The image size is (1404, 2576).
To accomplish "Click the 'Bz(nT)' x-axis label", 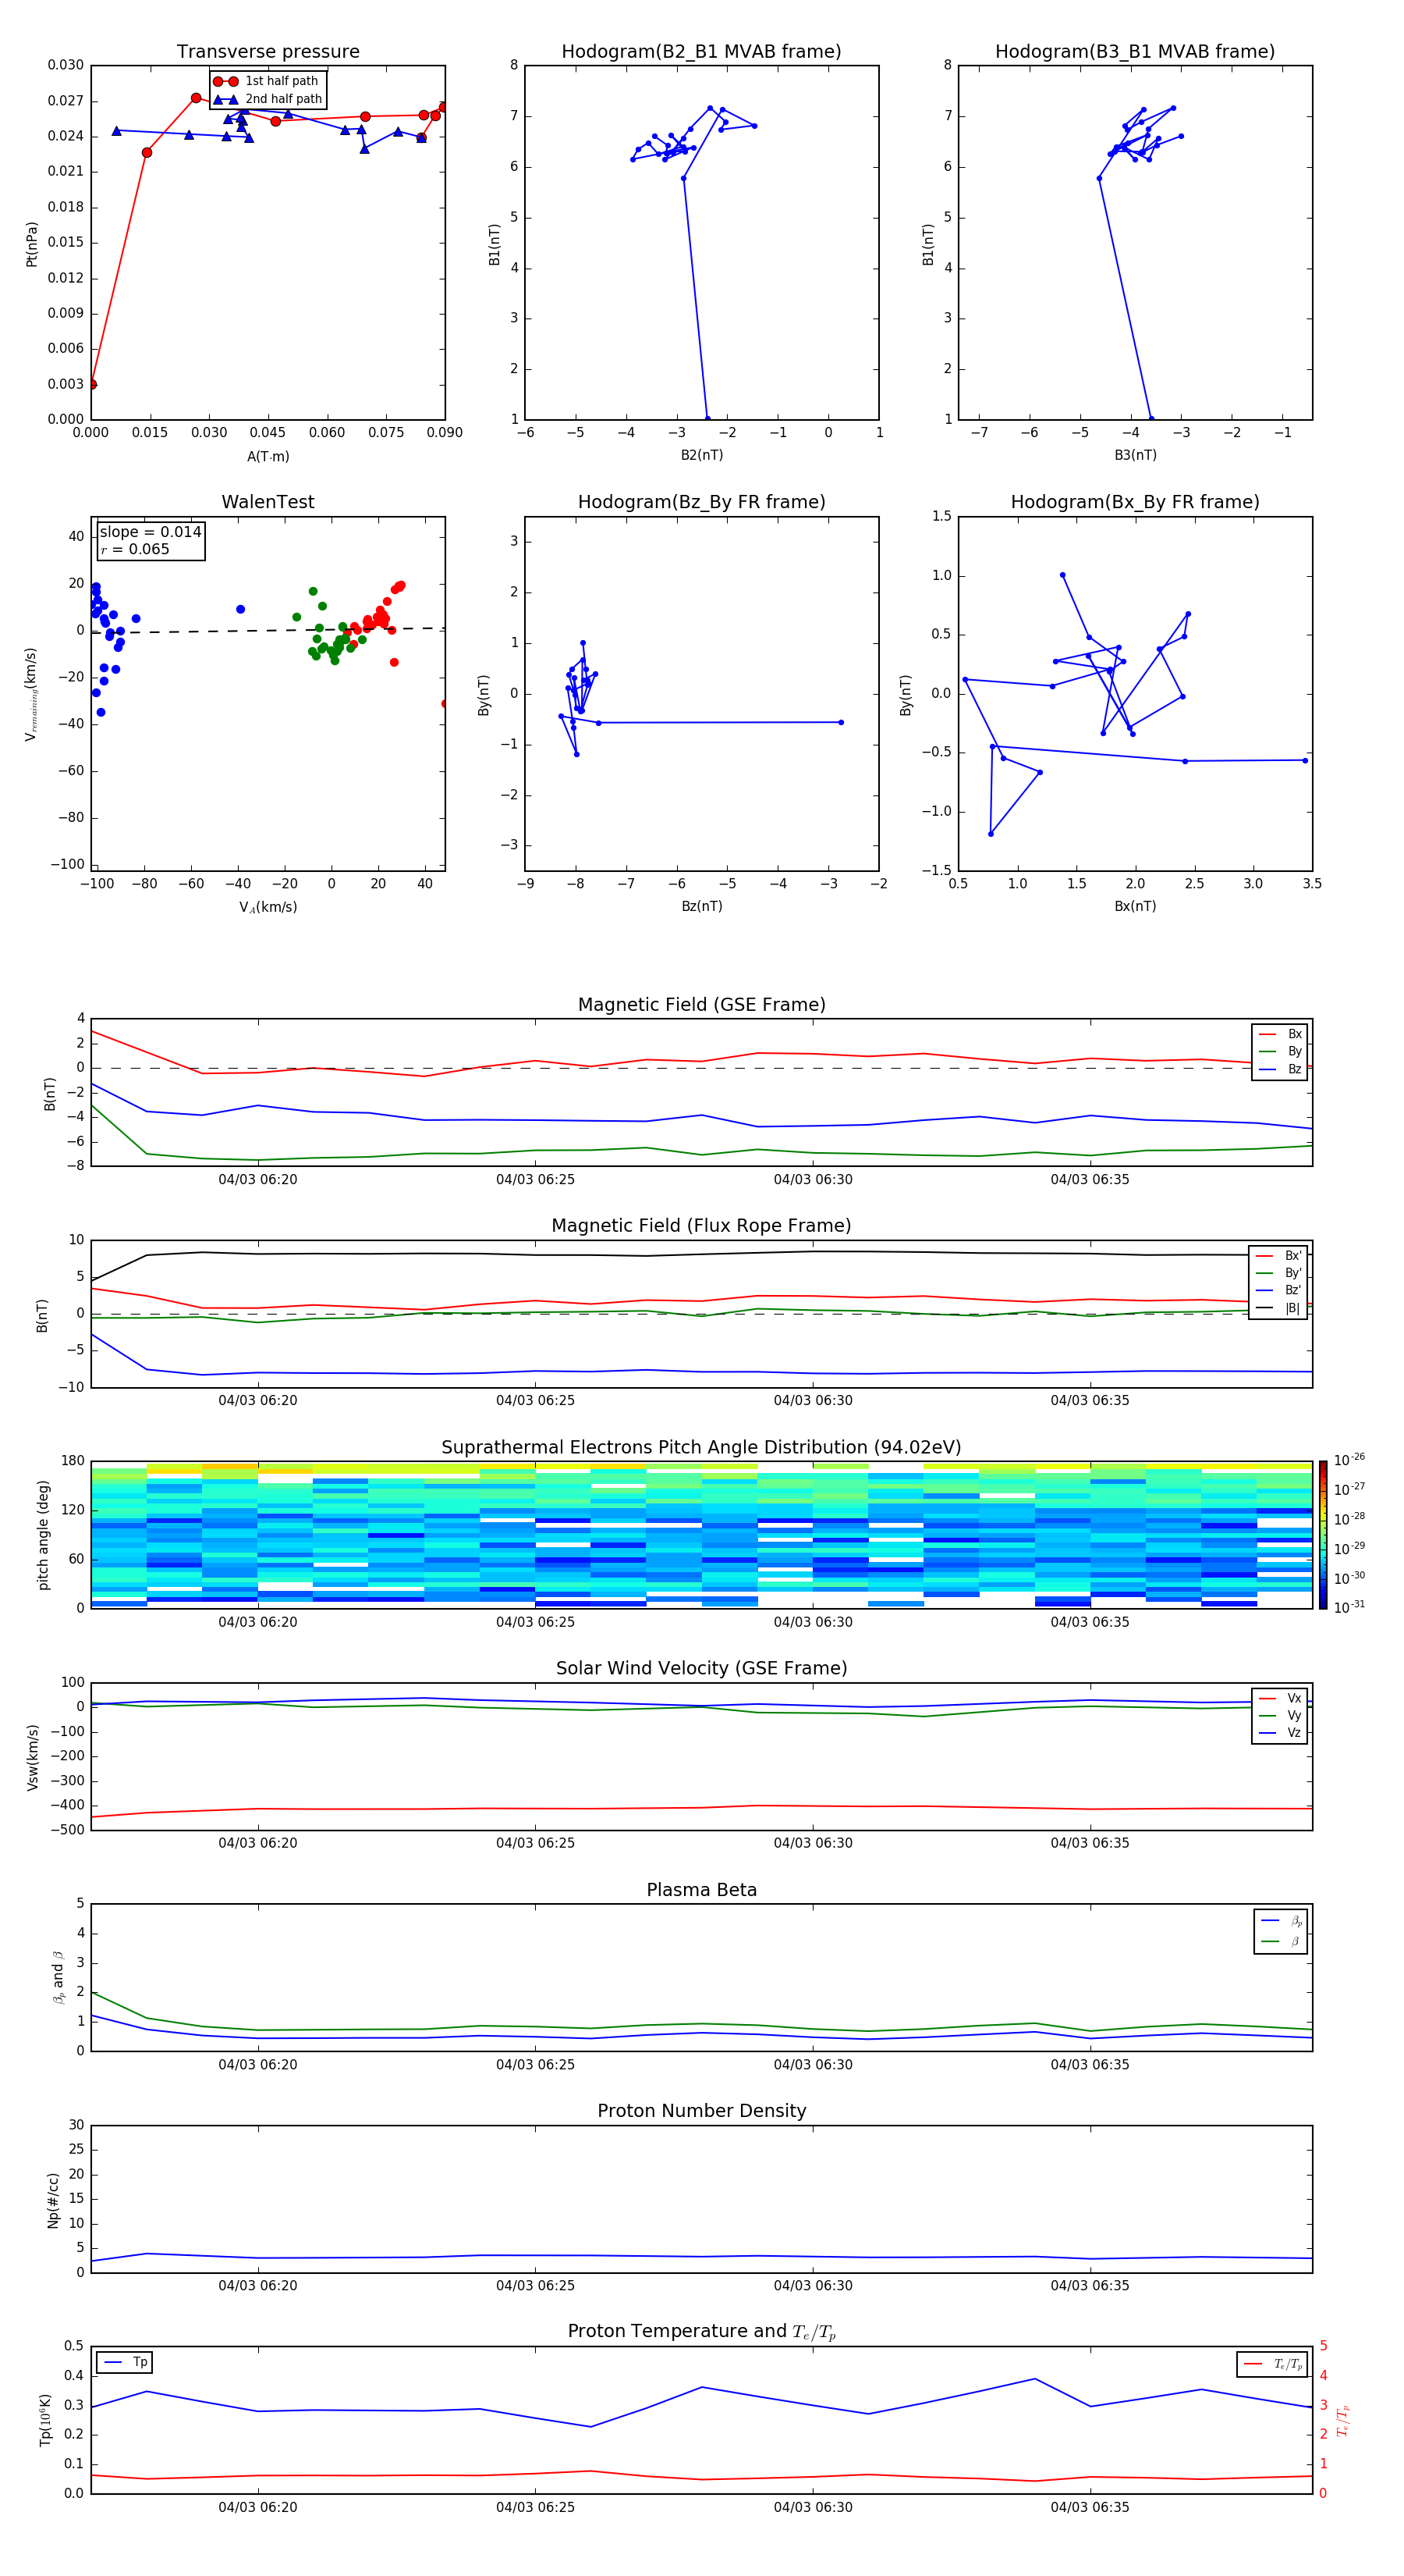I will click(701, 906).
